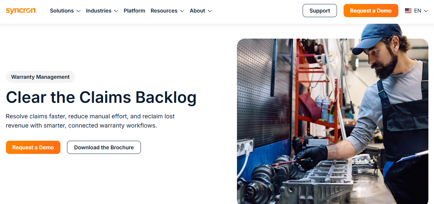434x204 pixels.
Task: Expand the Solutions chevron arrow
Action: click(x=79, y=11)
